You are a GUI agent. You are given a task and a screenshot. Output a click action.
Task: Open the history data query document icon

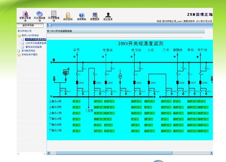(x=54, y=14)
